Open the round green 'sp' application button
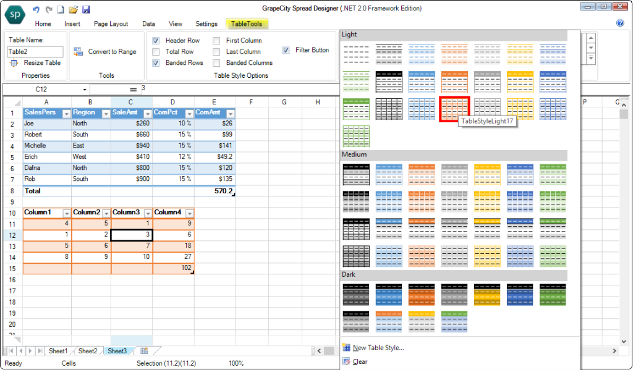The width and height of the screenshot is (633, 370). point(15,15)
